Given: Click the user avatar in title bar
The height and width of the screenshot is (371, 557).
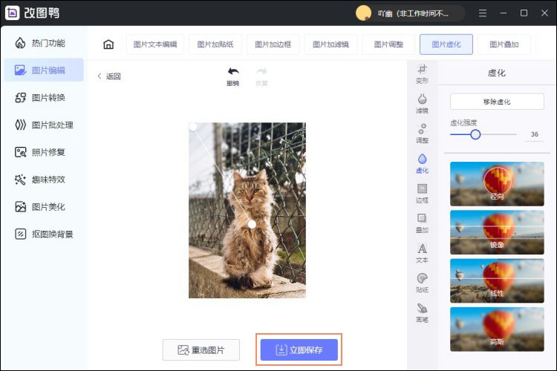Looking at the screenshot, I should [x=363, y=13].
